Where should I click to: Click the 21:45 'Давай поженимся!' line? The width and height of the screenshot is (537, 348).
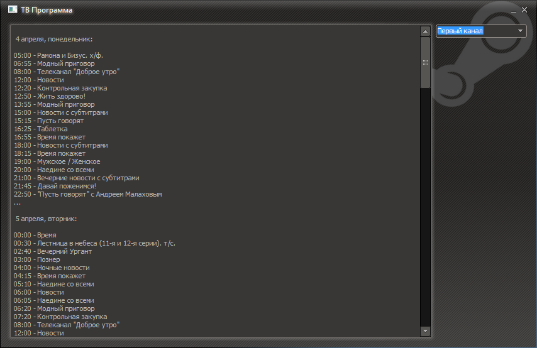[55, 186]
